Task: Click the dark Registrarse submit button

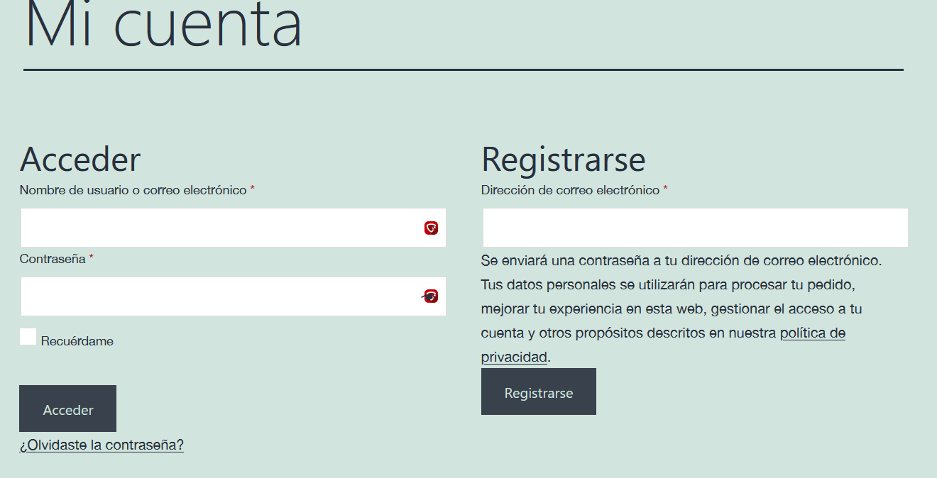Action: (539, 391)
